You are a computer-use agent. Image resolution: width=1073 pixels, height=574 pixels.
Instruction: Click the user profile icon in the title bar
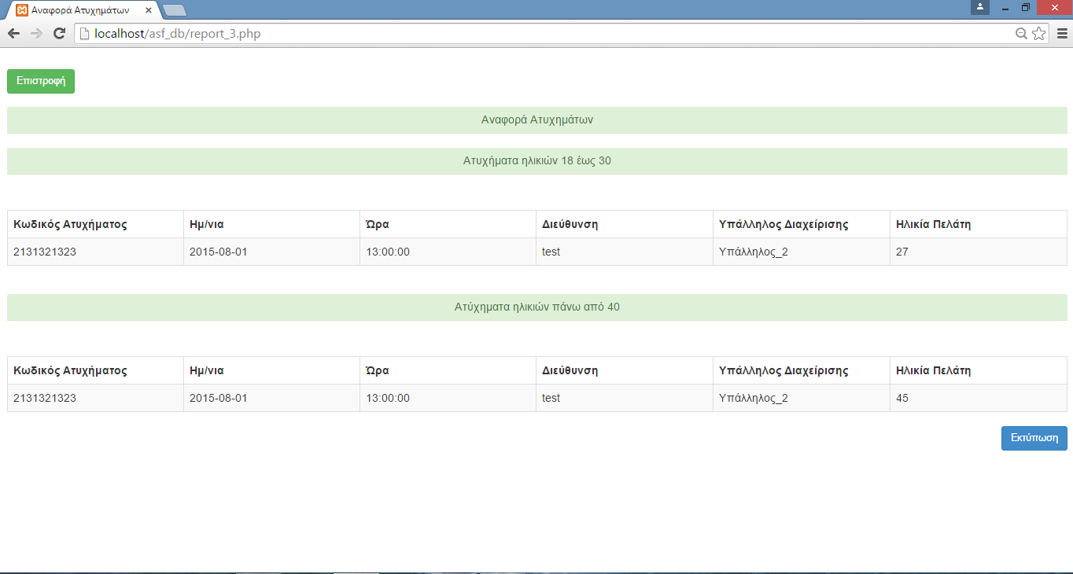point(980,7)
